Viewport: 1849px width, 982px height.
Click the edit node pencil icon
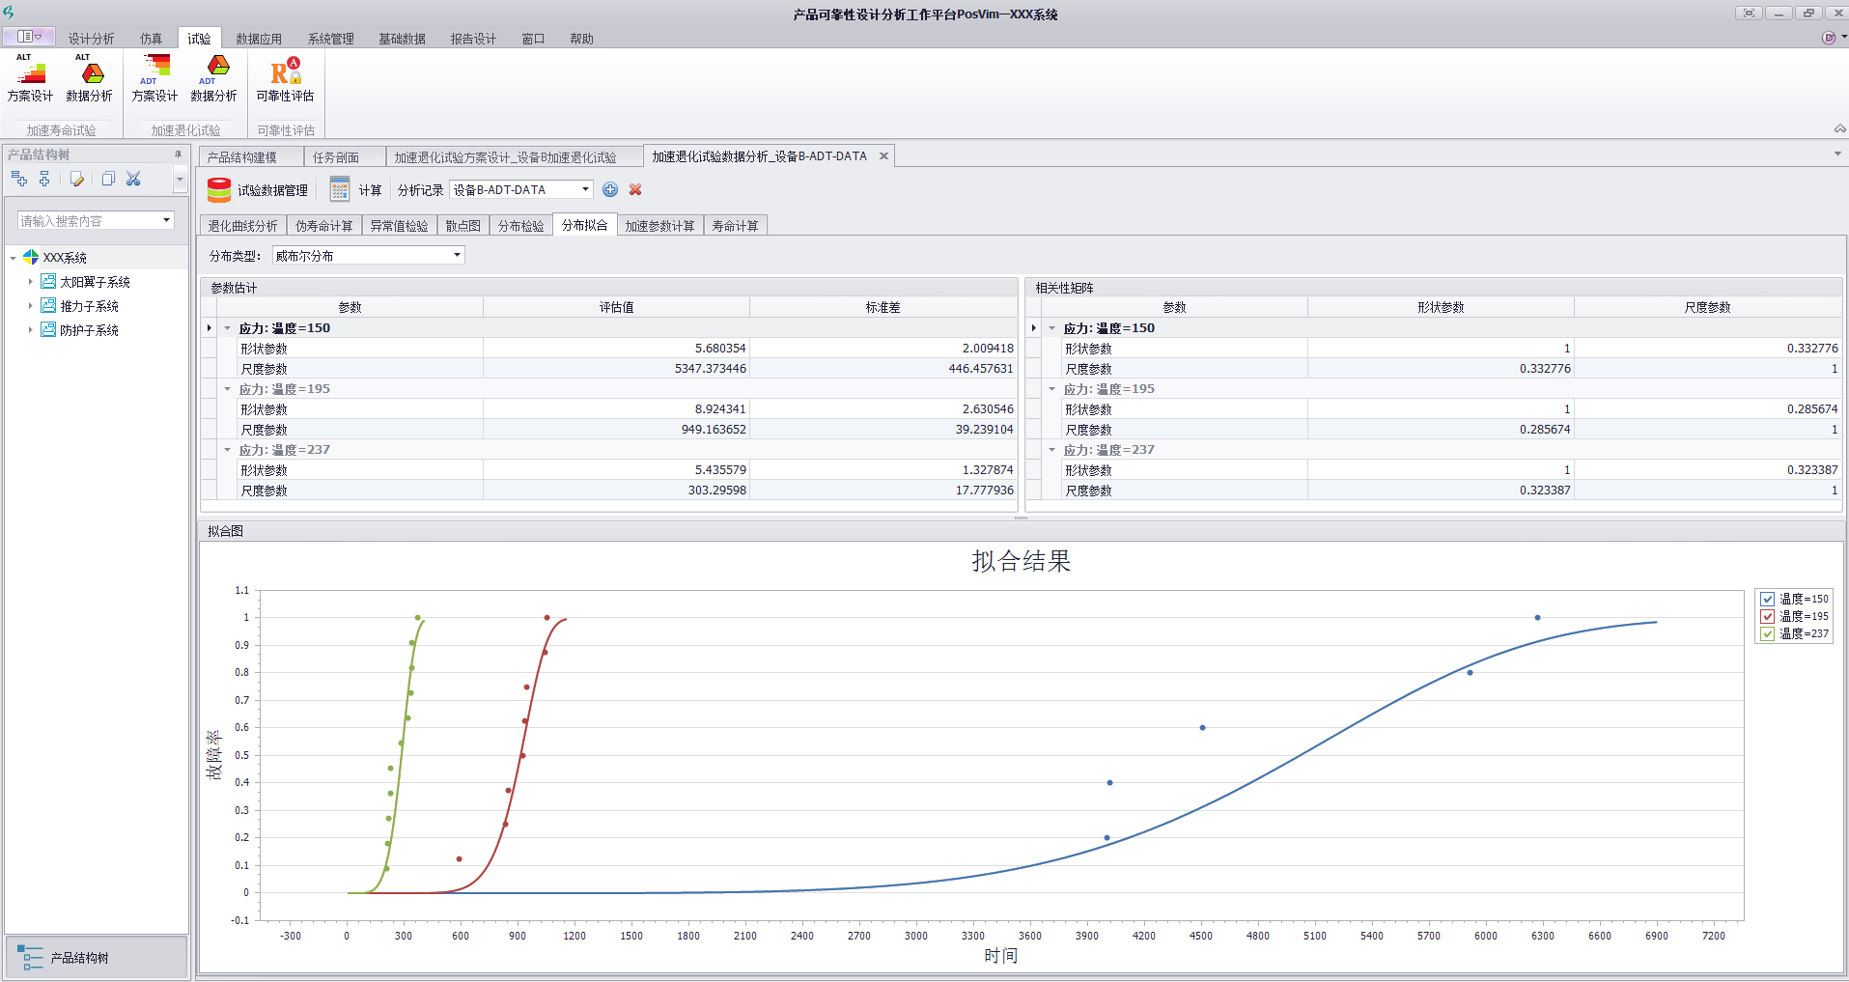click(77, 179)
